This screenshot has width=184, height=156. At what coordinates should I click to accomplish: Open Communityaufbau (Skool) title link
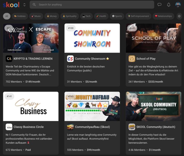coord(93,127)
